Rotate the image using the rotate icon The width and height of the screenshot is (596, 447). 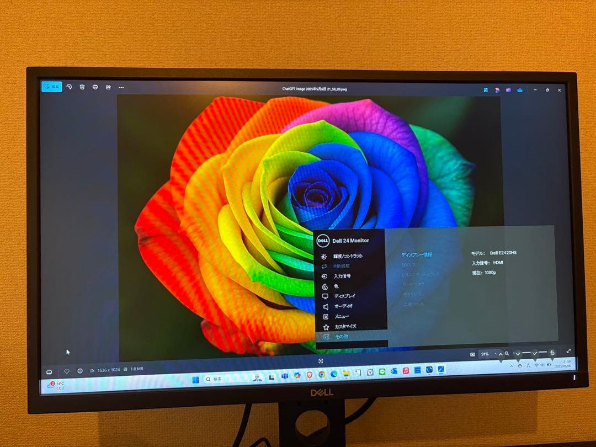tap(69, 87)
